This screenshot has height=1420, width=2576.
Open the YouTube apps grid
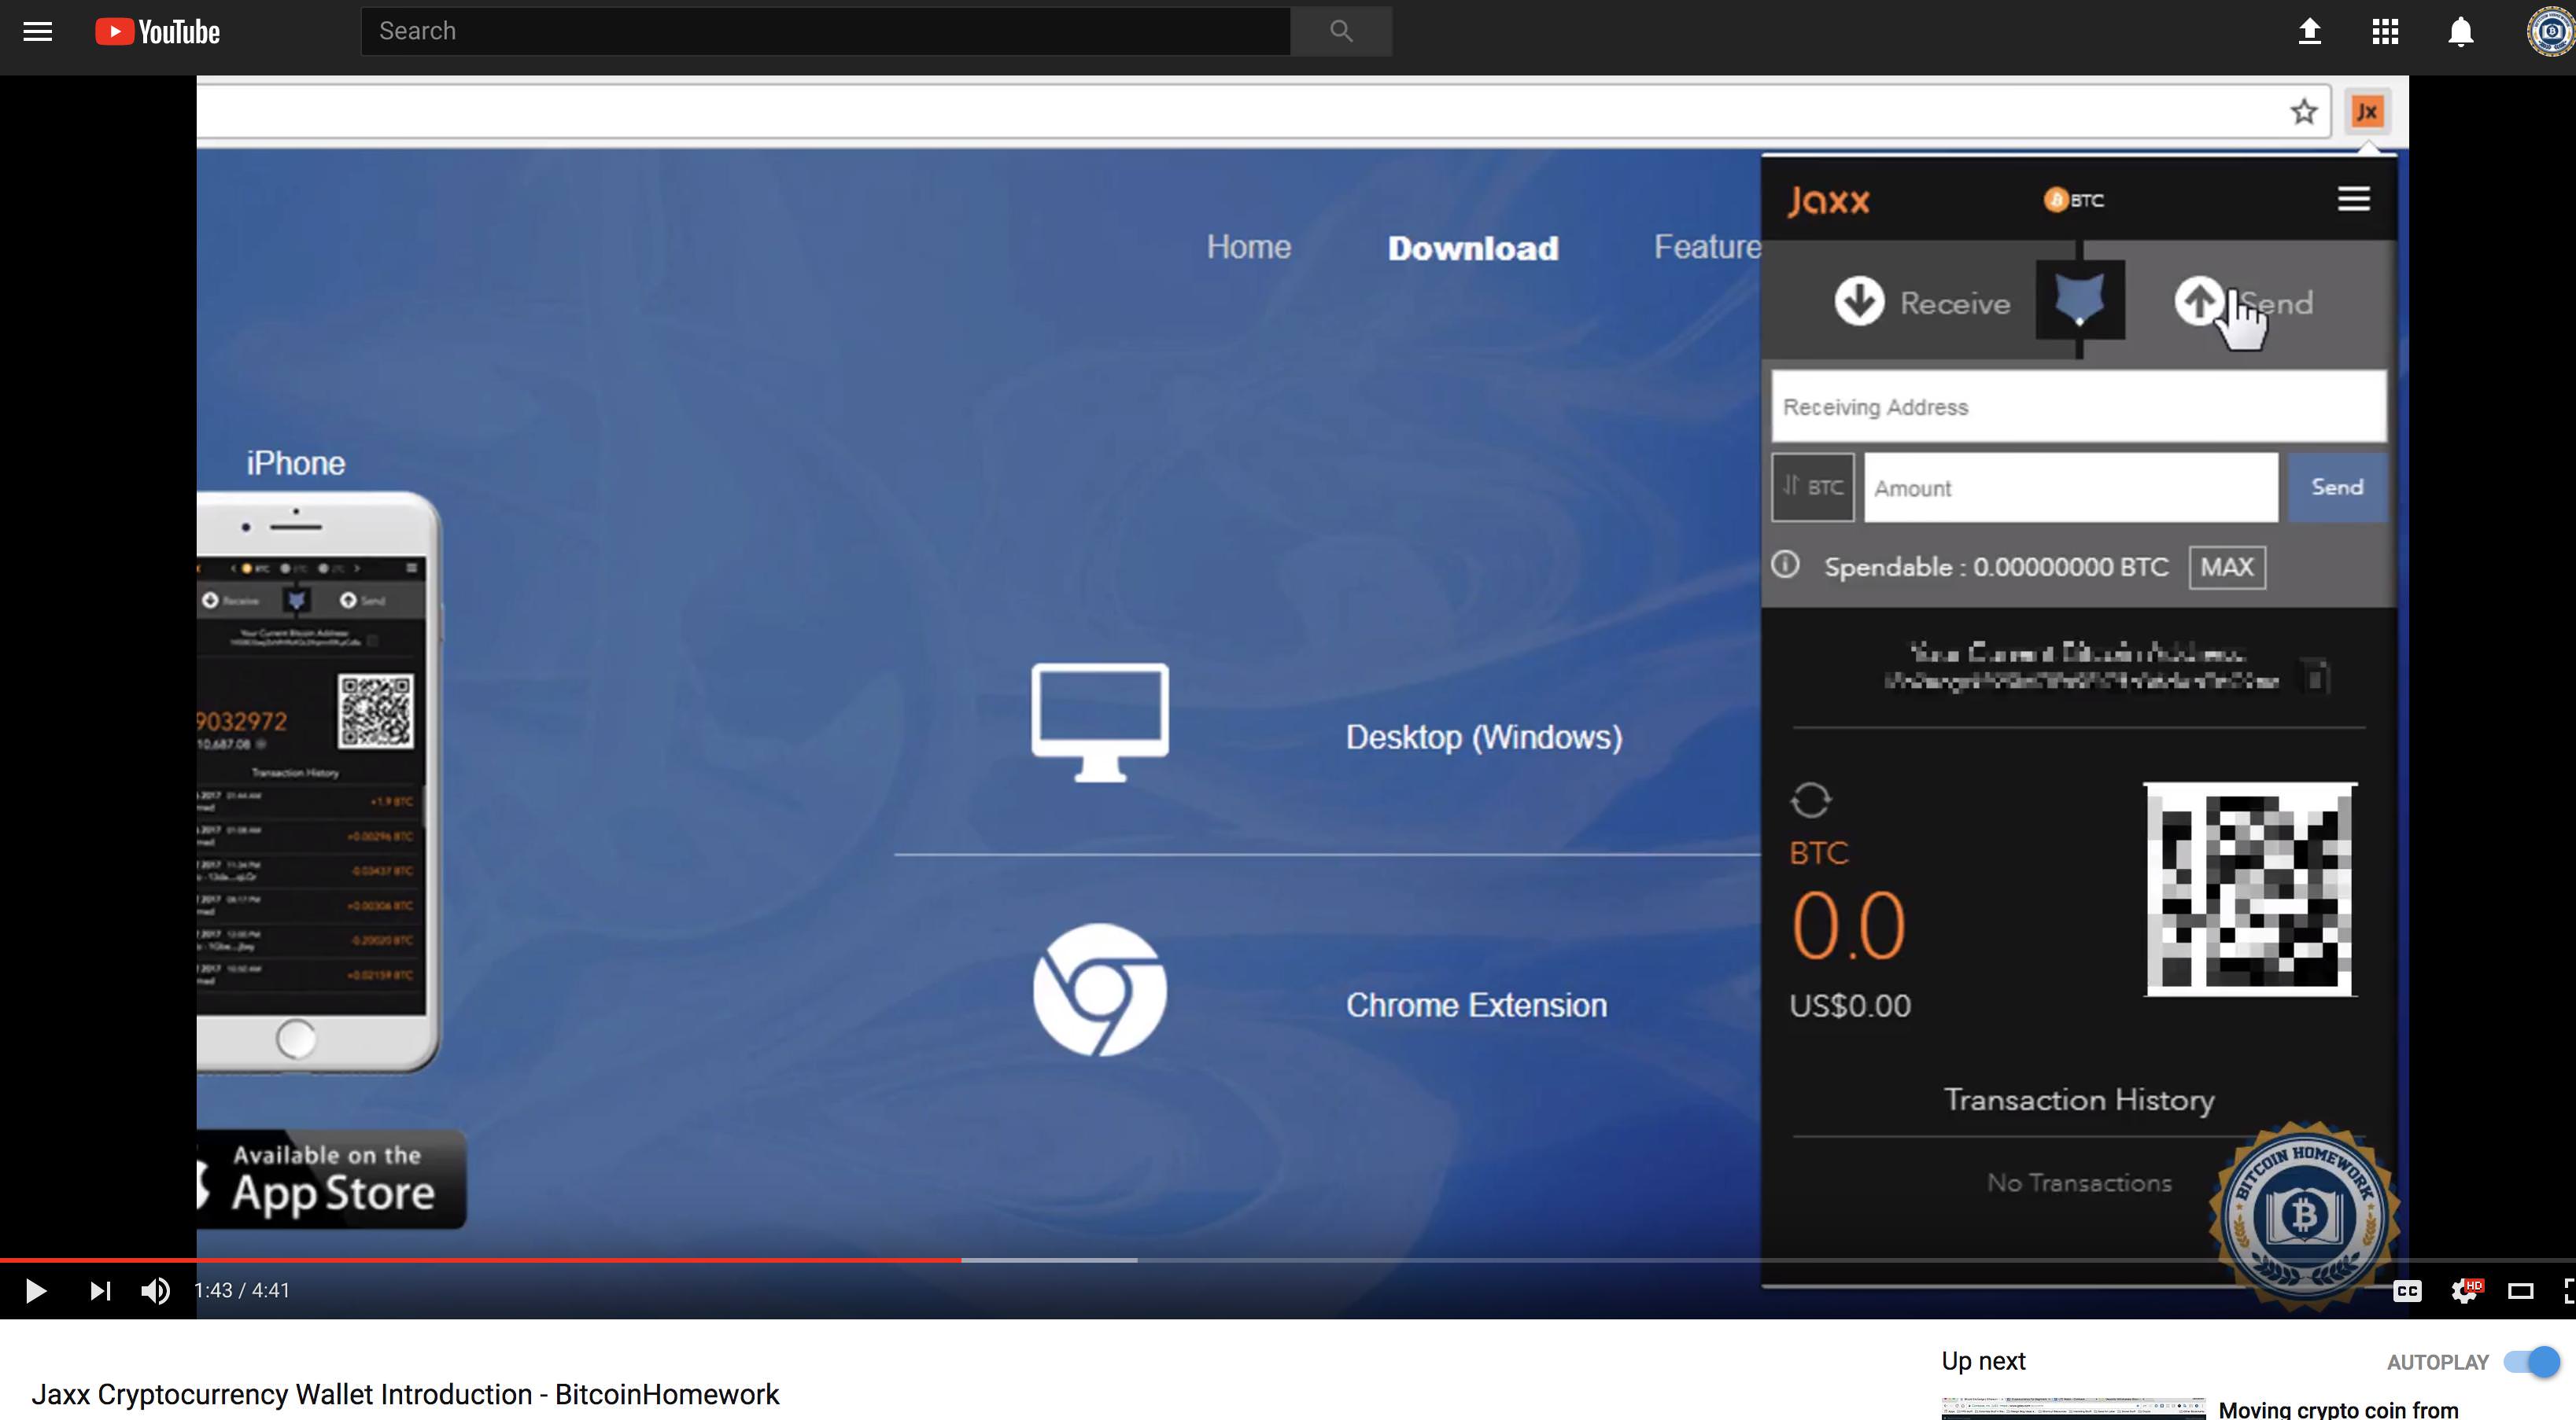tap(2385, 32)
